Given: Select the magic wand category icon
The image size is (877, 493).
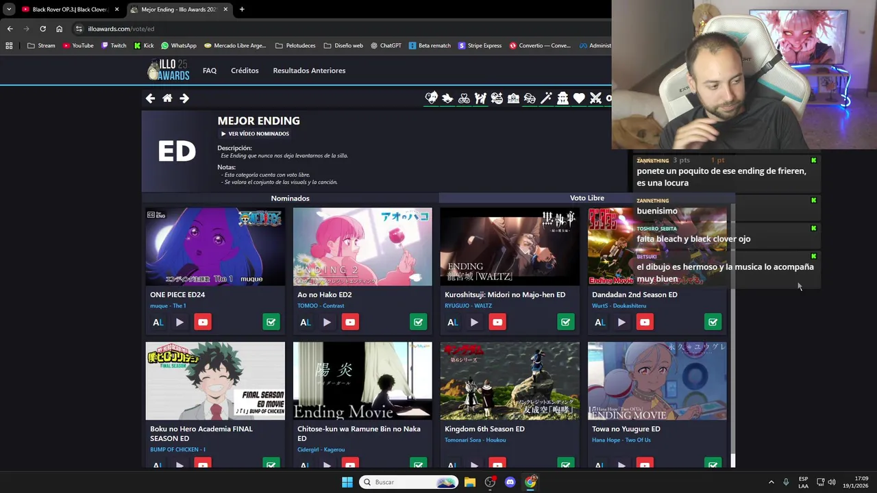Looking at the screenshot, I should coord(546,99).
